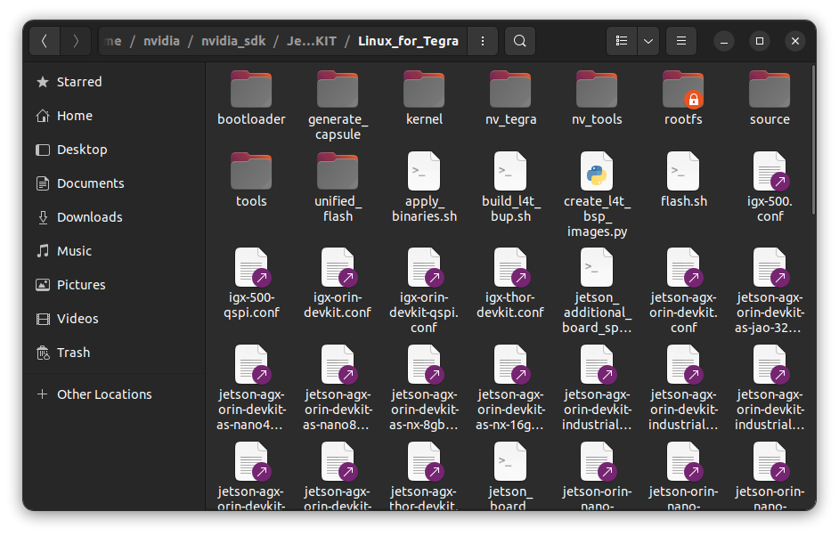Select the flash.sh shell script

click(682, 175)
